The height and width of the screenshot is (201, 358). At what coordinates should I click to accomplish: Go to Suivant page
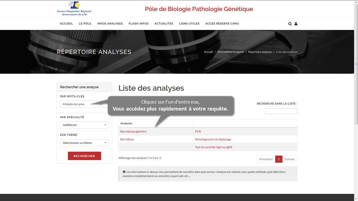click(x=289, y=159)
